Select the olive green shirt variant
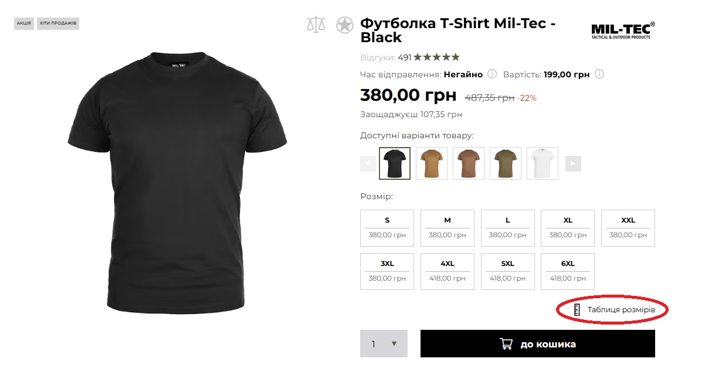Viewport: 705px width, 372px height. coord(506,163)
